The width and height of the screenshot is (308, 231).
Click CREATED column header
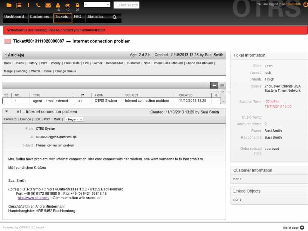(x=186, y=95)
